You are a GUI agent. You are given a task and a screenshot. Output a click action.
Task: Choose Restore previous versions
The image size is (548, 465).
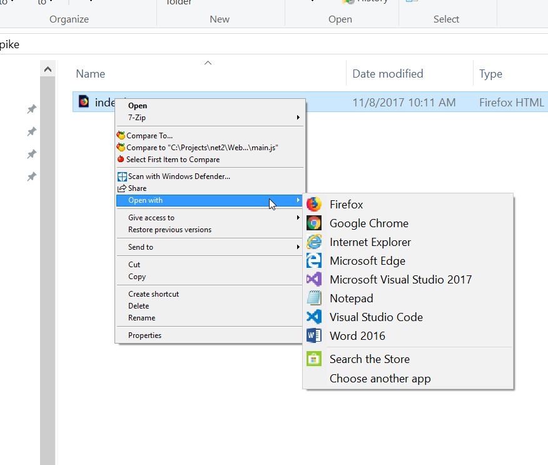(x=210, y=229)
